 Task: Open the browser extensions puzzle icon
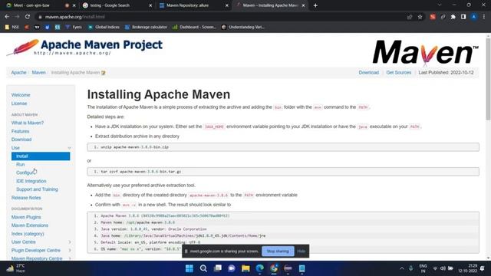pos(453,17)
